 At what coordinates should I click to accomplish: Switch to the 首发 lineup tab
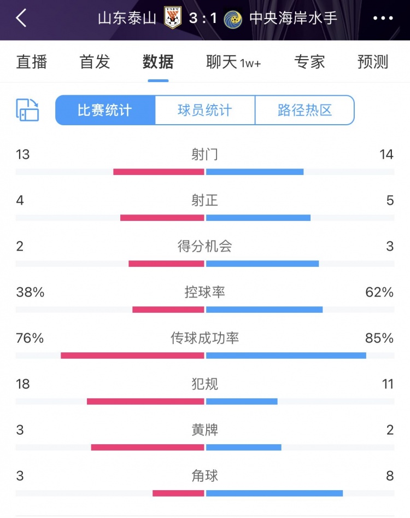point(95,62)
